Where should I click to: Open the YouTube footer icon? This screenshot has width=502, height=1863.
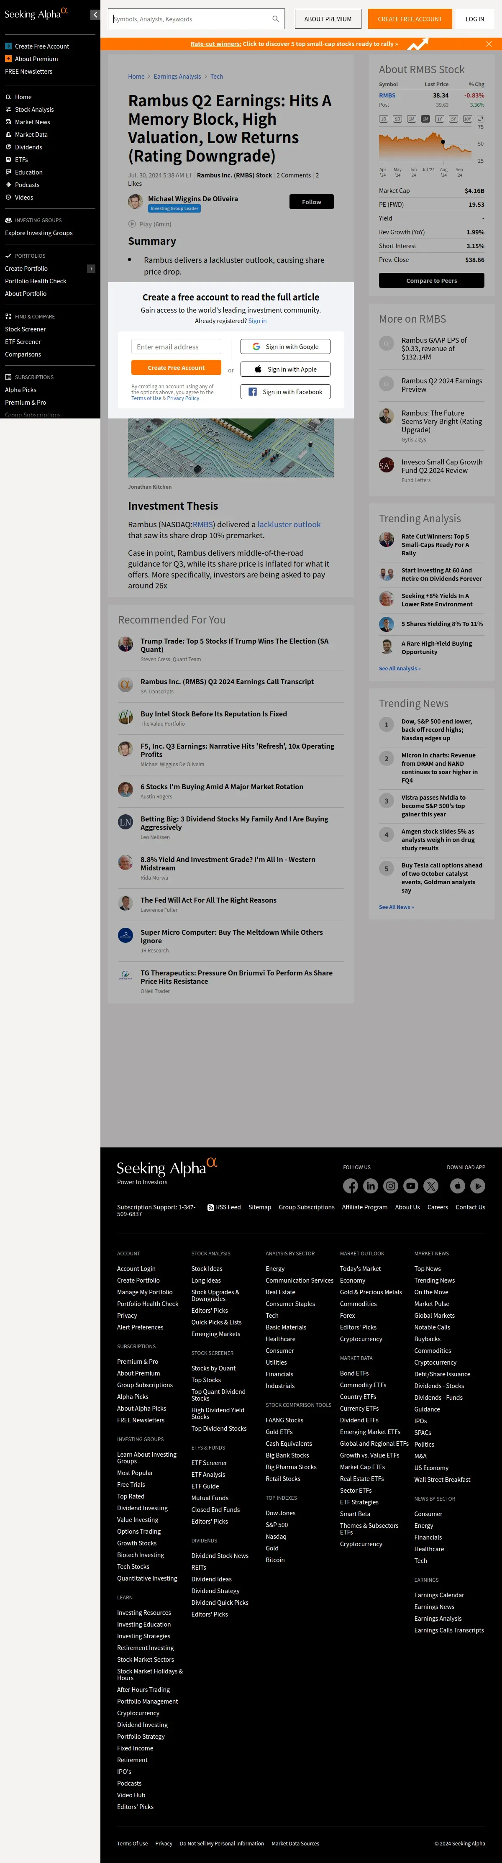pos(411,1186)
